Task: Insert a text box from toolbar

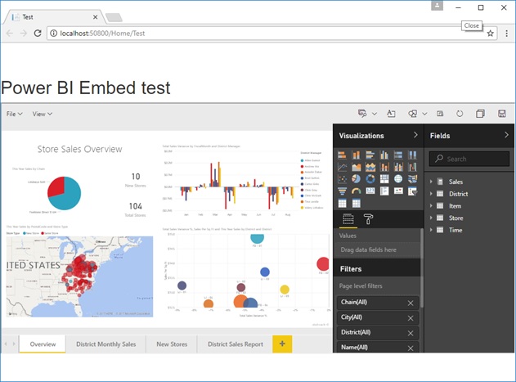Action: click(391, 114)
